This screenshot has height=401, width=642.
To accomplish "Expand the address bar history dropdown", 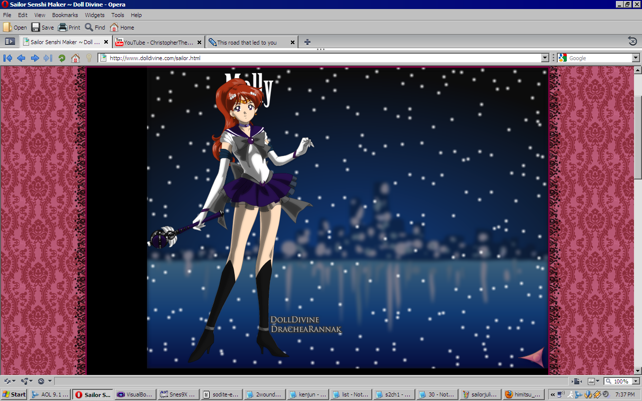I will (x=545, y=58).
